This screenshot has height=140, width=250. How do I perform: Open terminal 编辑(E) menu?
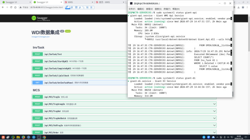(x=141, y=9)
